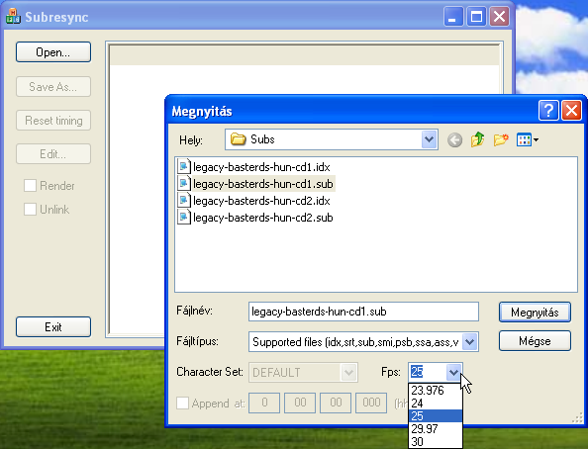Open the View menu icon
Viewport: 588px width, 449px height.
[528, 139]
